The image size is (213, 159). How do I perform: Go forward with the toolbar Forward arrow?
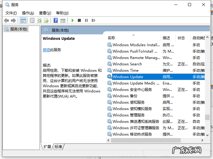click(13, 21)
